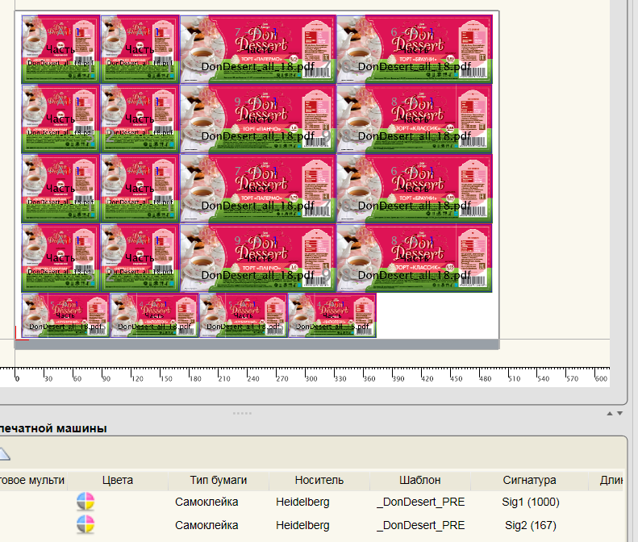The image size is (638, 542).
Task: Select _DonDesert_PRE in the Sig1 (1000) row
Action: point(421,502)
